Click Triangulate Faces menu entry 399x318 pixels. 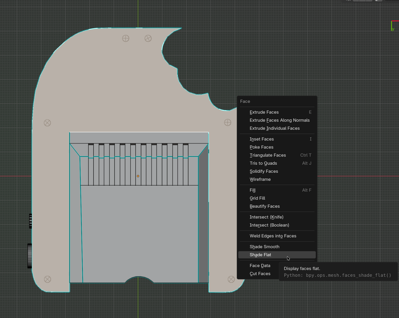click(x=267, y=155)
